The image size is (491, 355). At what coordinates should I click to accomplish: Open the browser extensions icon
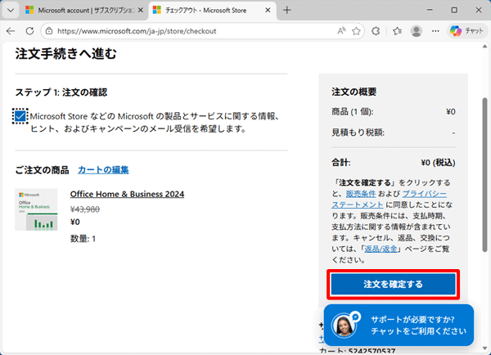pos(376,31)
